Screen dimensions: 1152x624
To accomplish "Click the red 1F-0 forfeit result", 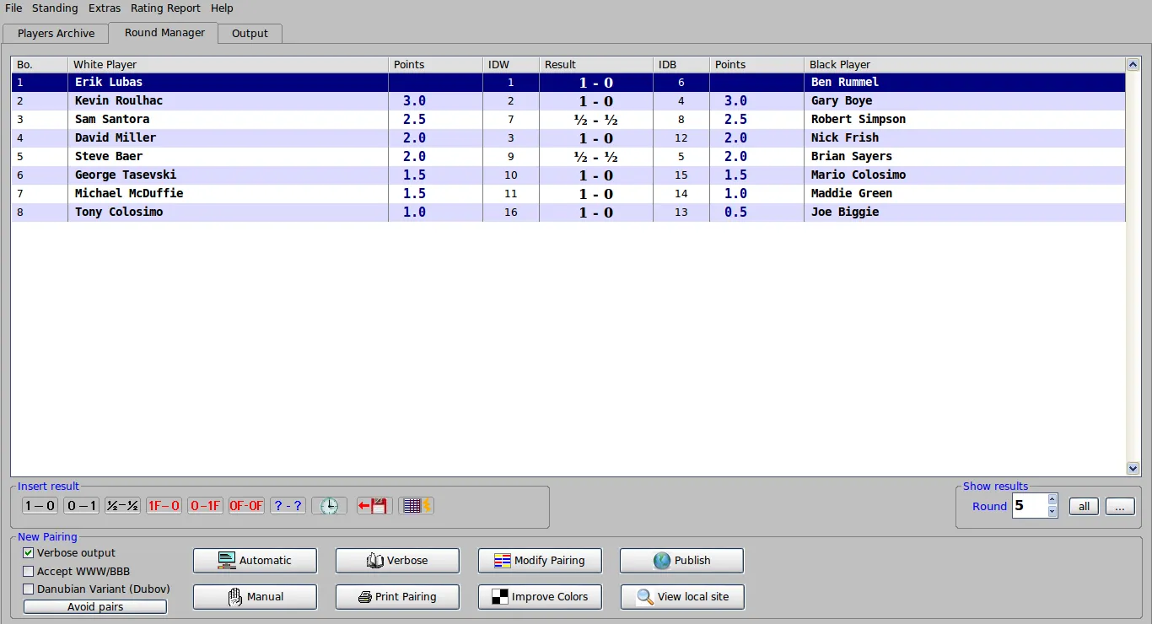I will (164, 506).
